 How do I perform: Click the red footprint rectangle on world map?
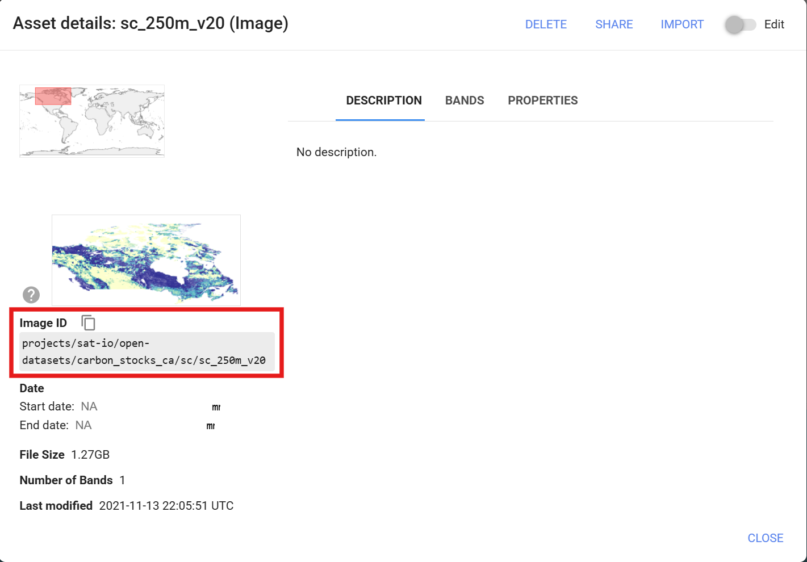(53, 96)
